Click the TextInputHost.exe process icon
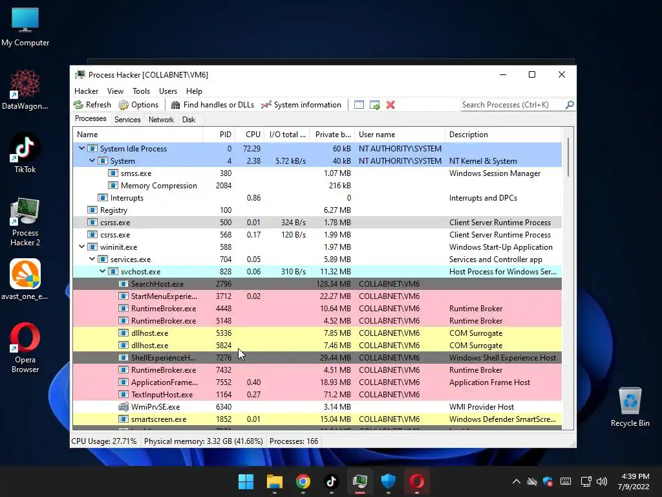 (x=123, y=394)
